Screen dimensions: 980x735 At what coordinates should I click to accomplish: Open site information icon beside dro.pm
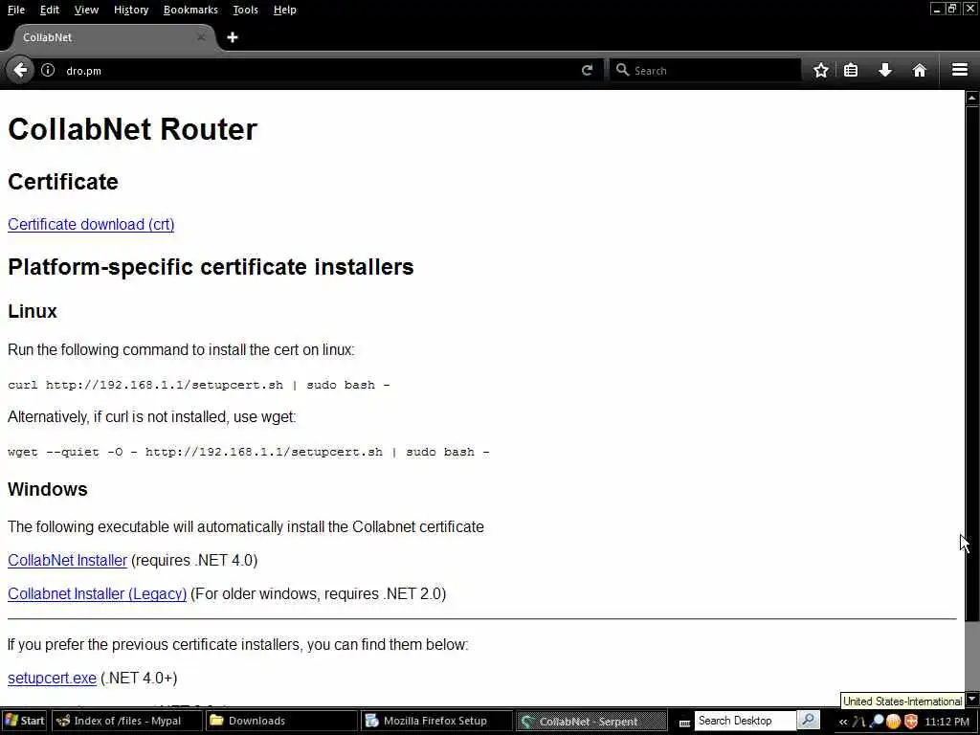pyautogui.click(x=48, y=70)
